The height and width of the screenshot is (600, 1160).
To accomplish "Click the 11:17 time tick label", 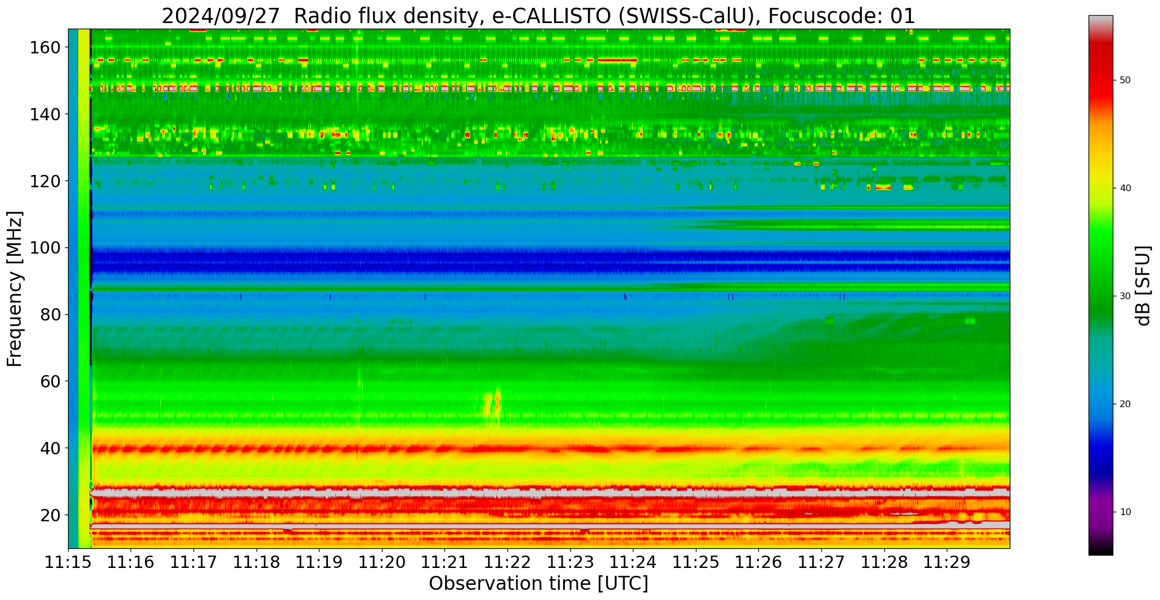I will 194,562.
